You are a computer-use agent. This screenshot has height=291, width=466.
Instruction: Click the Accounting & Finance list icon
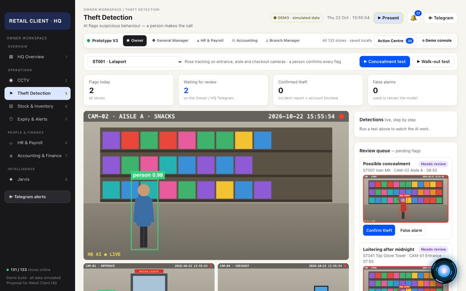11,156
